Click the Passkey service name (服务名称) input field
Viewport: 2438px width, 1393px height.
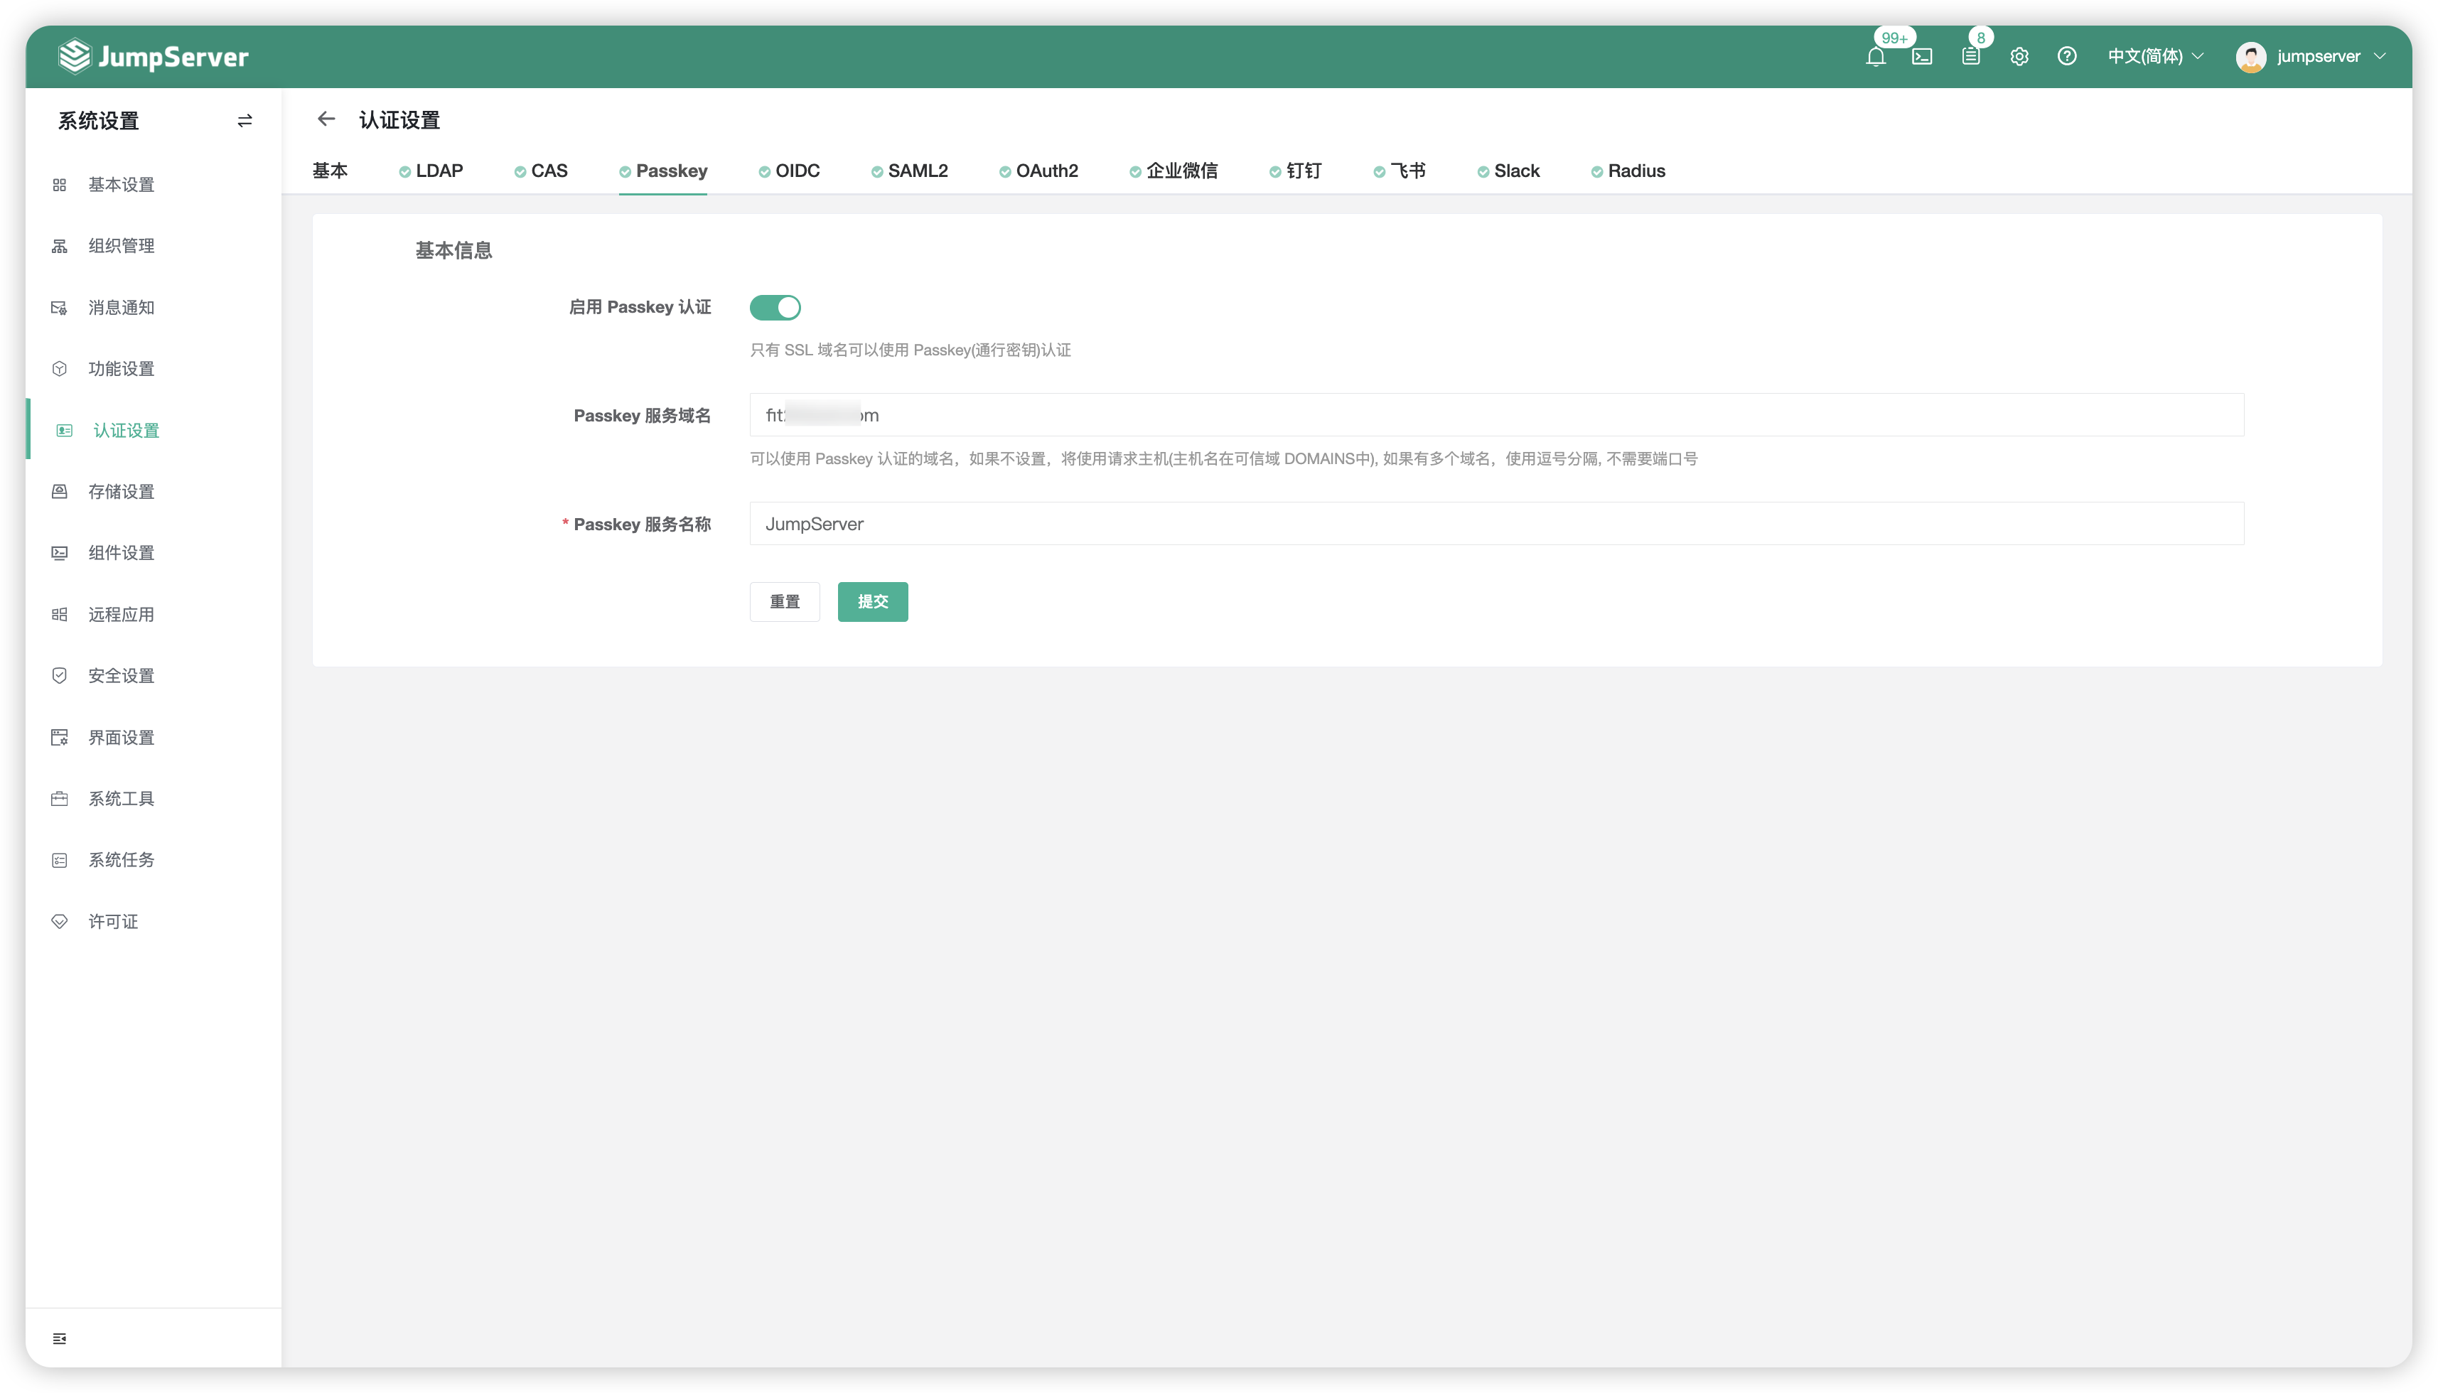1496,525
